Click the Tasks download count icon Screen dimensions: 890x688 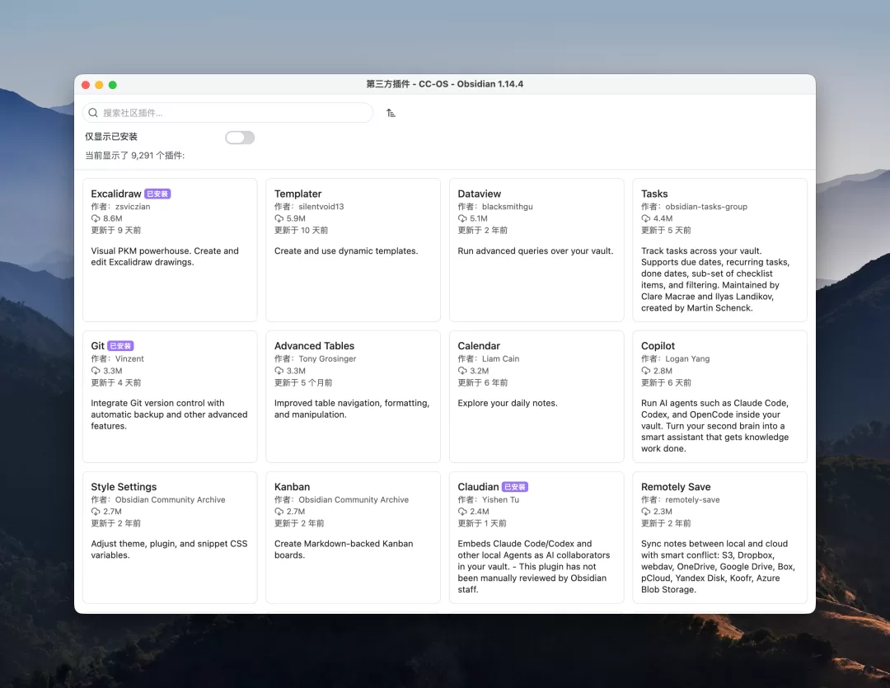645,218
